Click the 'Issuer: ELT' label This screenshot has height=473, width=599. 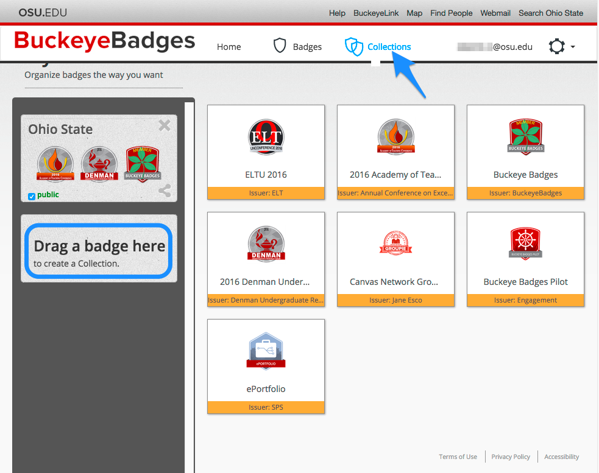point(266,193)
